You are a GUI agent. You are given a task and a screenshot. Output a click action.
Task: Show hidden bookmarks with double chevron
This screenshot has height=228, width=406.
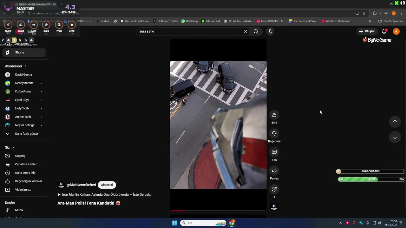pos(370,21)
